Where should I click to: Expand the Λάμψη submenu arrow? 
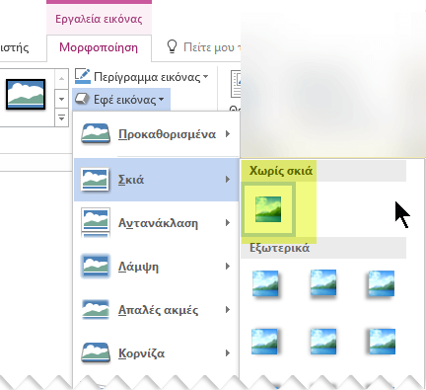[x=228, y=267]
